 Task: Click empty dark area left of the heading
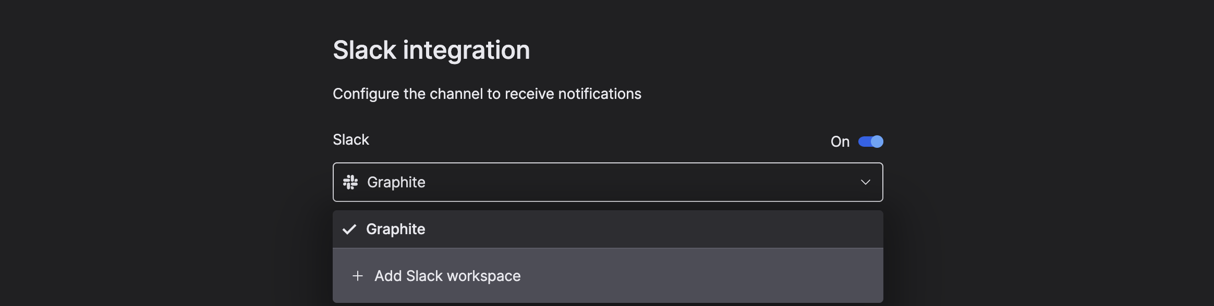tap(156, 50)
